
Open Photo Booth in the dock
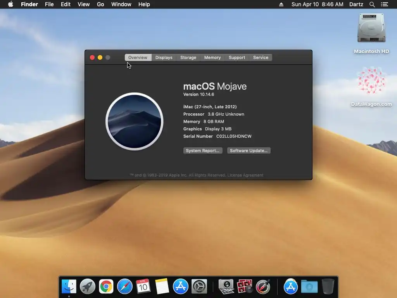click(245, 286)
